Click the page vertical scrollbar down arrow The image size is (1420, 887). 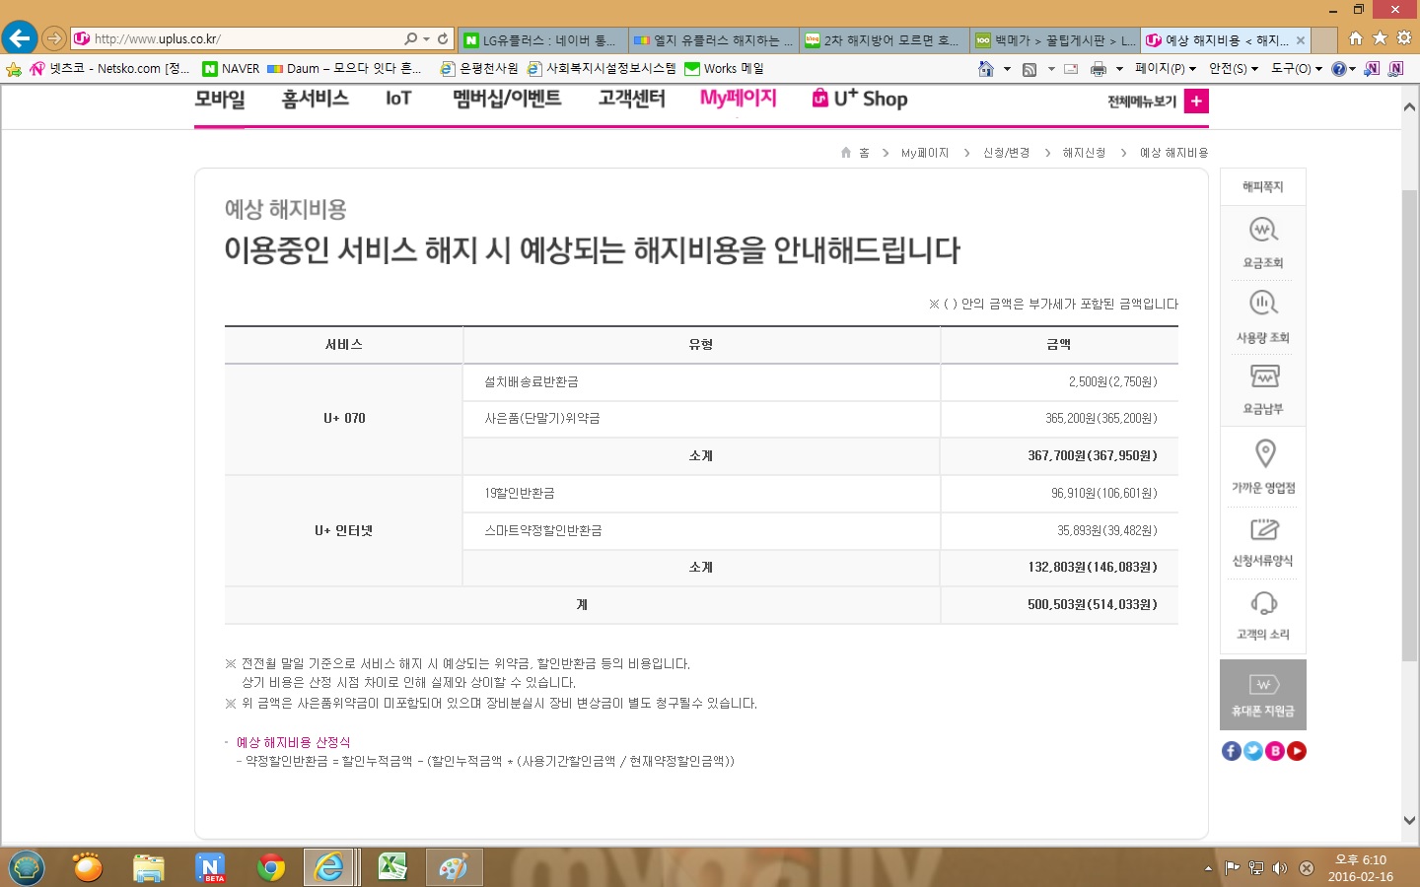point(1409,820)
